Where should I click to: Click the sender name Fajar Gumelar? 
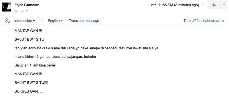click(x=27, y=5)
